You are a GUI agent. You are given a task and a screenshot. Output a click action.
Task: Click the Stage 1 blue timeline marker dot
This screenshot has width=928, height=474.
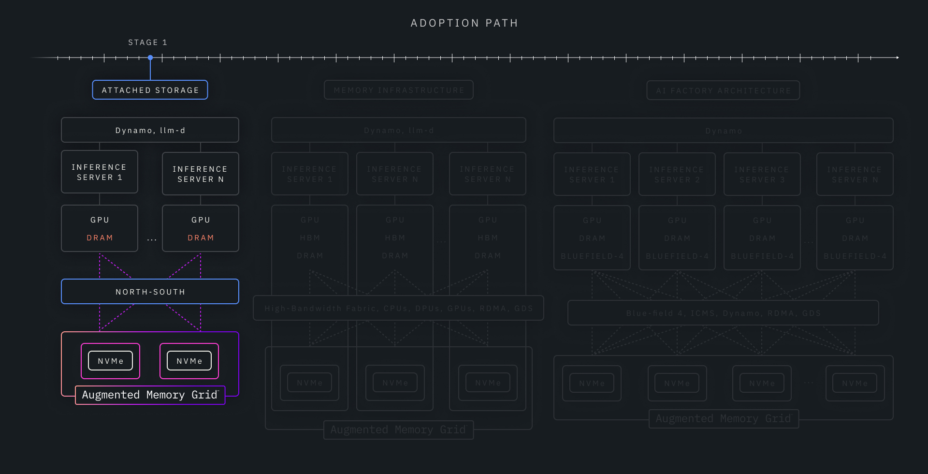(150, 58)
